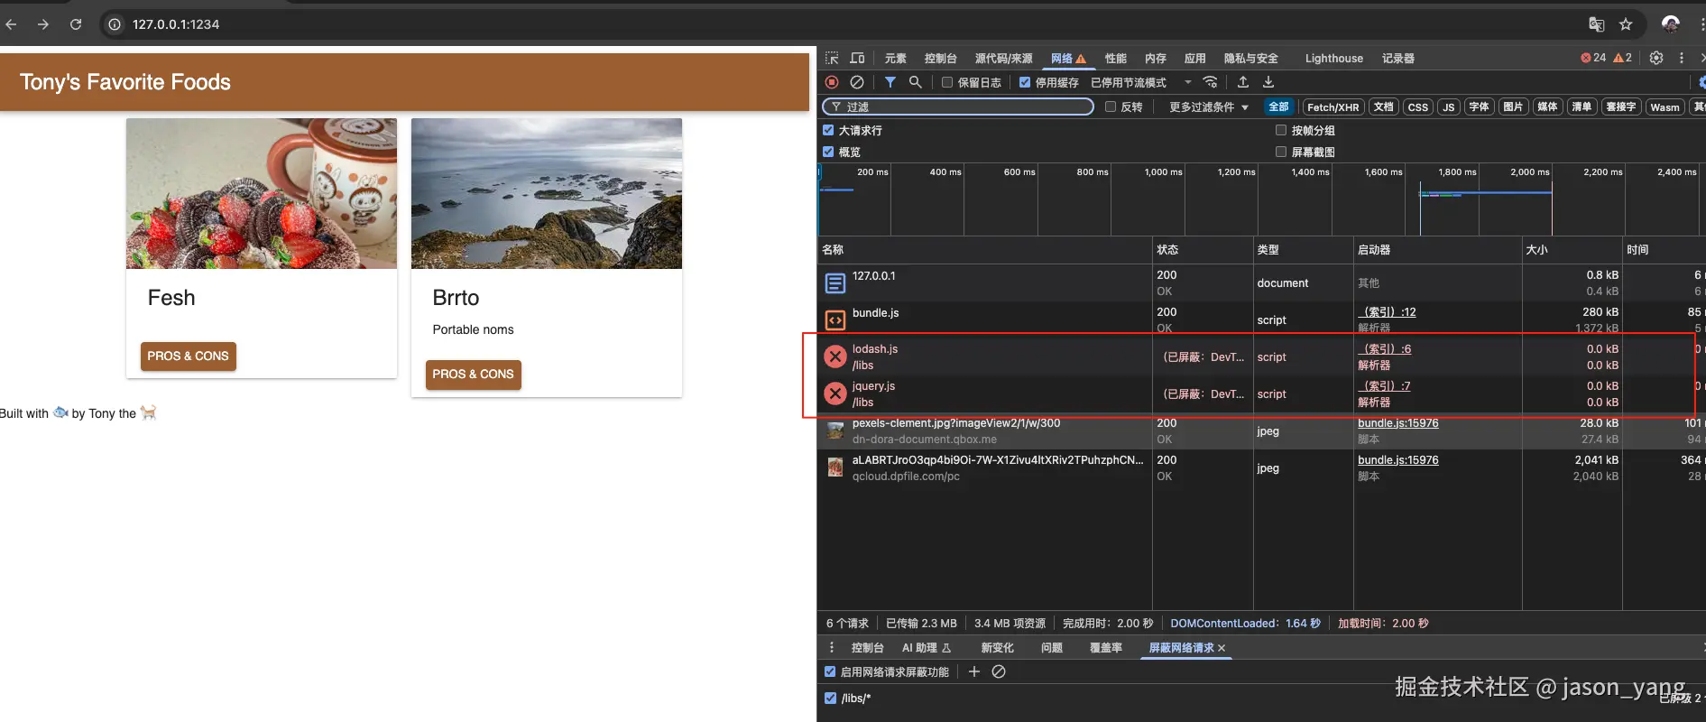
Task: Open (索引):6 initiator link for lodash.js
Action: pos(1384,348)
